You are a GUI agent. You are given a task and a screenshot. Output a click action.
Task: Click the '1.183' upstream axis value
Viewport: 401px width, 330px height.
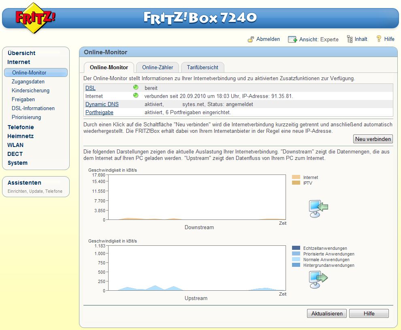[x=100, y=246]
